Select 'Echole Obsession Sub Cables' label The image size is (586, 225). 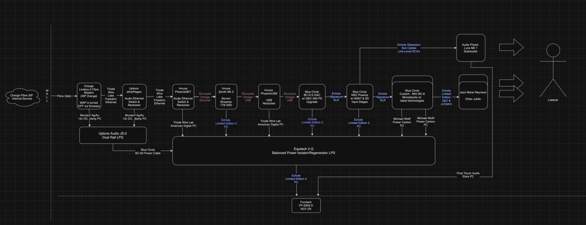409,48
